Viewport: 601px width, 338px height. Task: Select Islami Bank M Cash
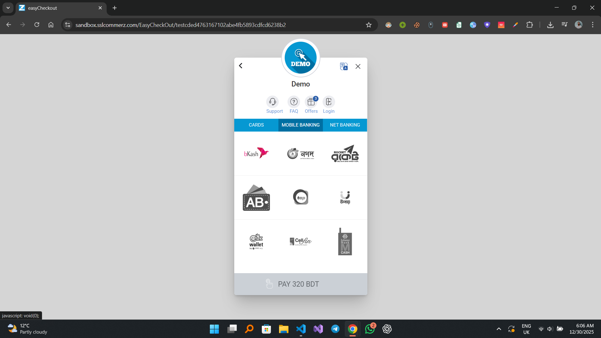point(345,241)
